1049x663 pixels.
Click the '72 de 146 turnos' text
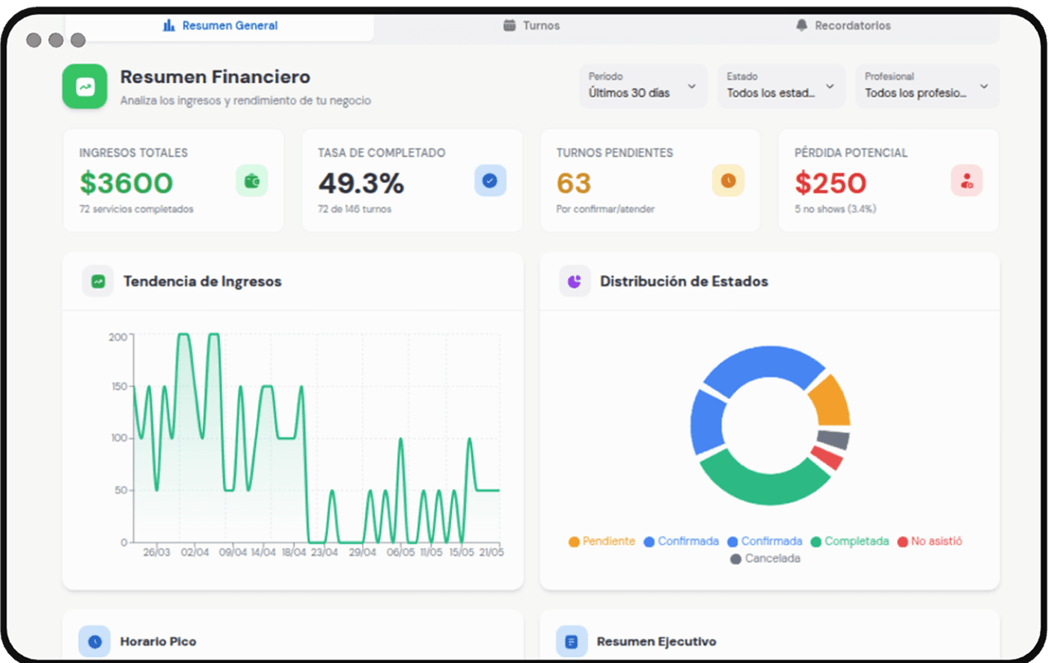pyautogui.click(x=355, y=209)
